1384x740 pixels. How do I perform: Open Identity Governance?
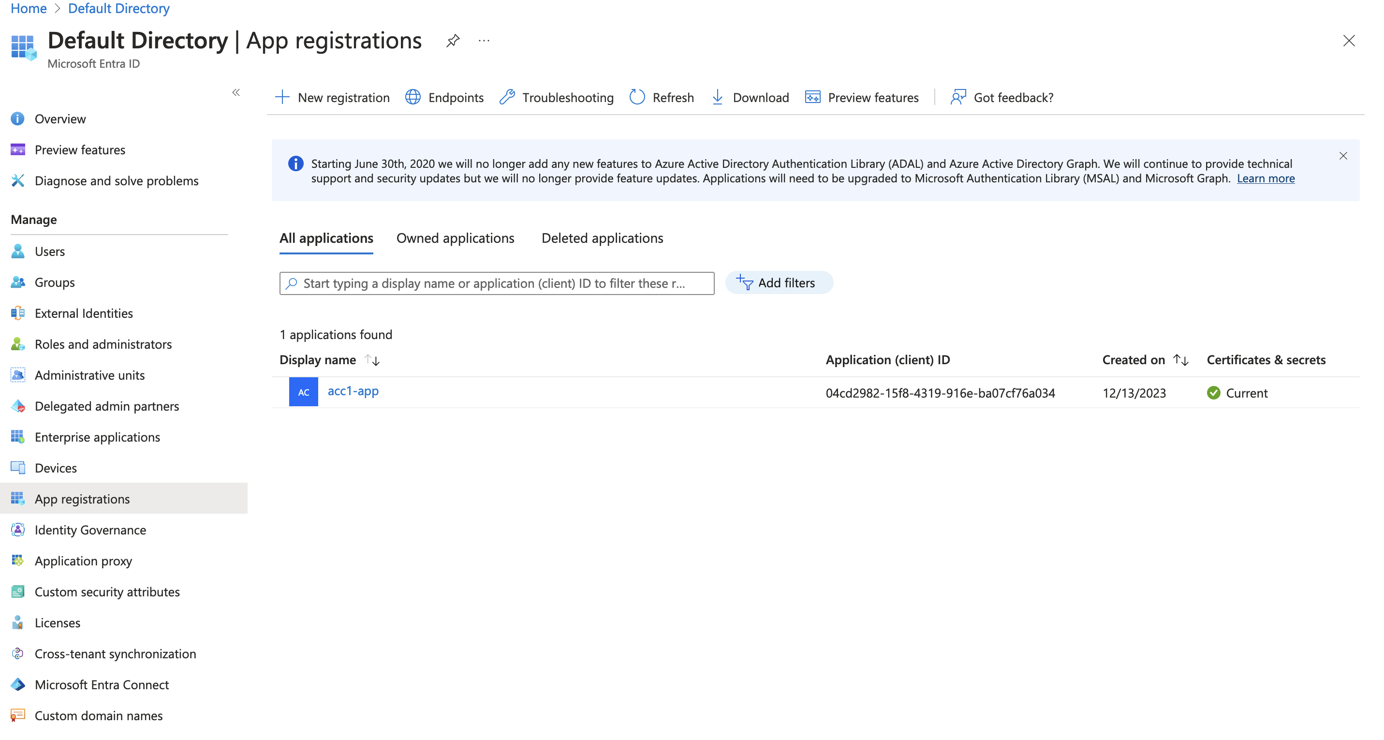90,530
